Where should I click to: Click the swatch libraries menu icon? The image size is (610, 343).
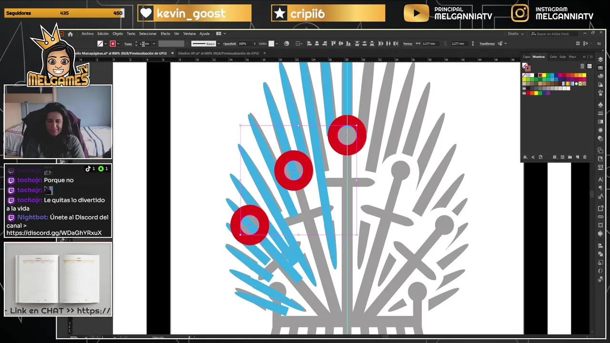(525, 157)
